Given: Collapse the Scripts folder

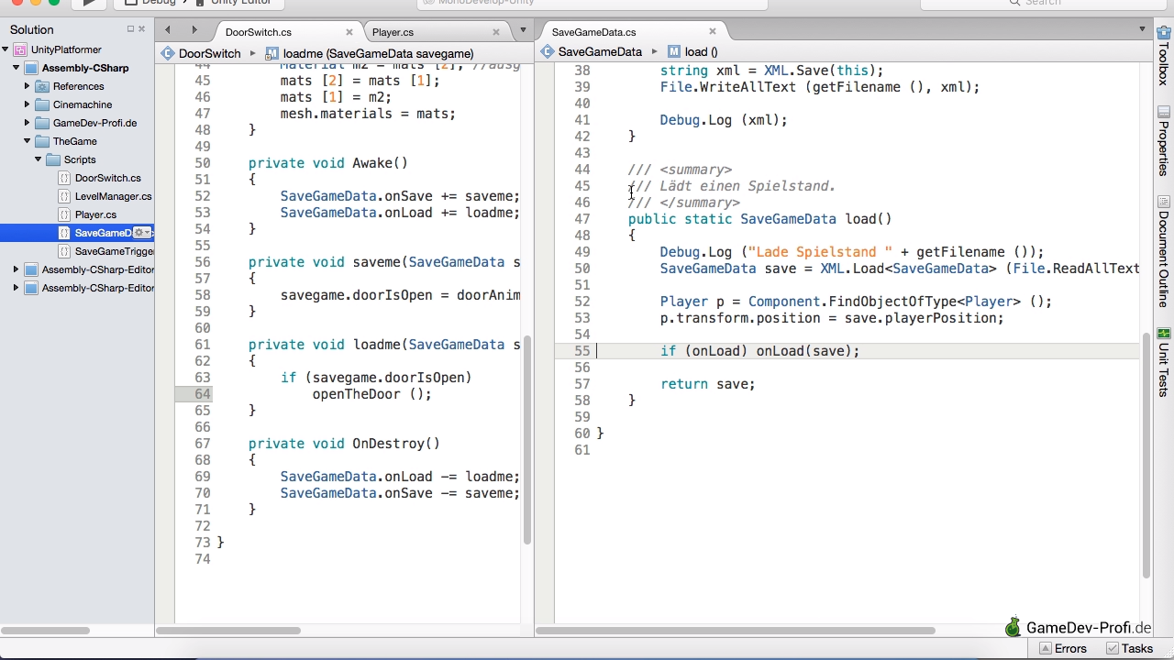Looking at the screenshot, I should pyautogui.click(x=39, y=159).
